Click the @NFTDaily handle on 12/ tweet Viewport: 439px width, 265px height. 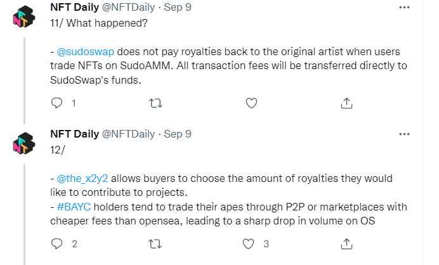click(127, 134)
